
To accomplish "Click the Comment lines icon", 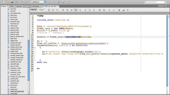I will point(119,10).
